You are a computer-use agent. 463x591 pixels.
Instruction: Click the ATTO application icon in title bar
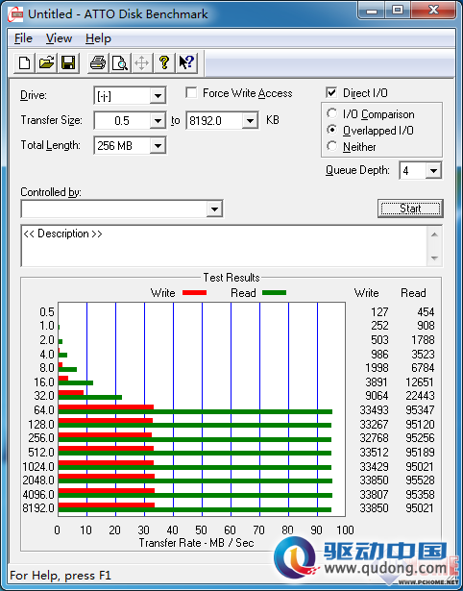pos(15,14)
